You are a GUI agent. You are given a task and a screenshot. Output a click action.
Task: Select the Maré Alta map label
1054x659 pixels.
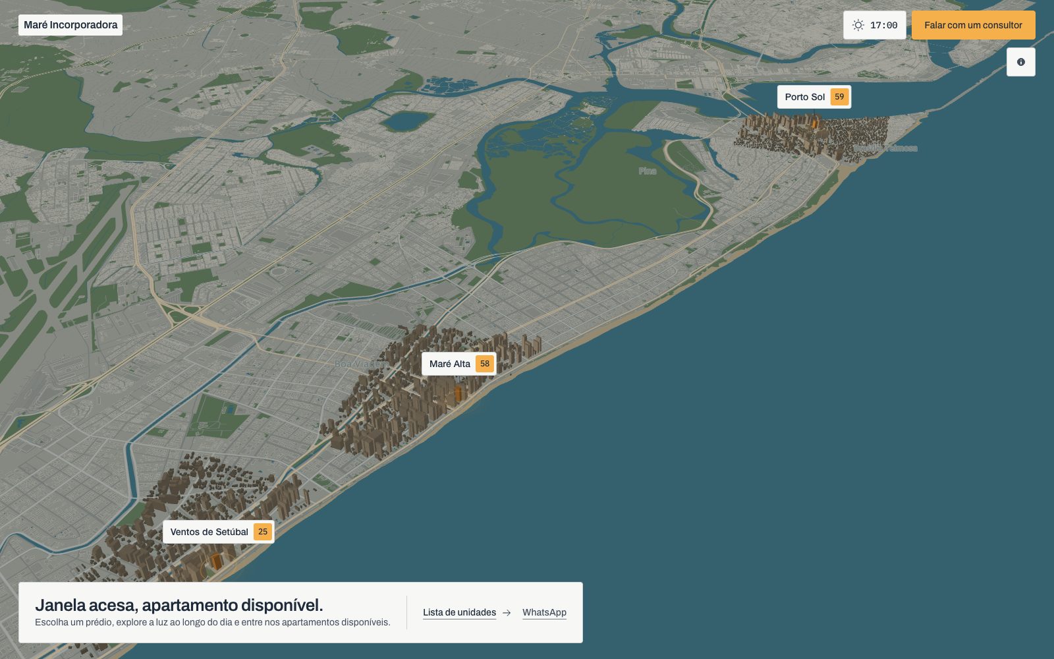tap(458, 364)
